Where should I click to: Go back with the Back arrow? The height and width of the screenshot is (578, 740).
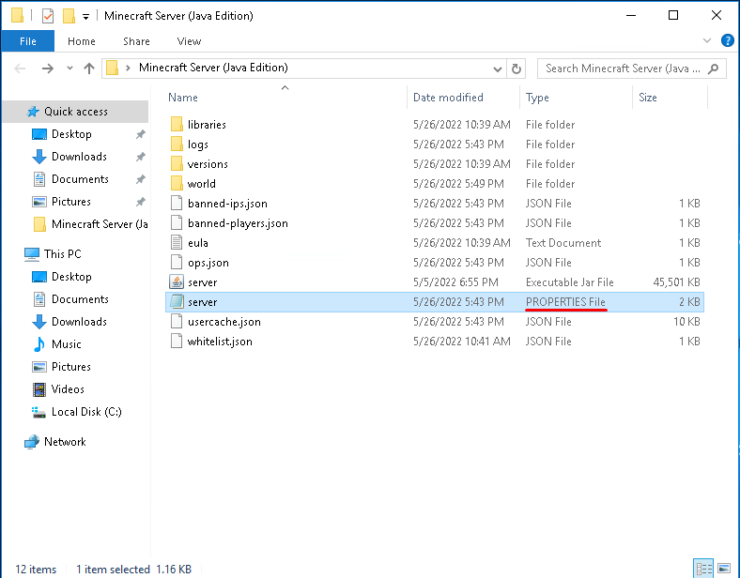click(x=20, y=68)
